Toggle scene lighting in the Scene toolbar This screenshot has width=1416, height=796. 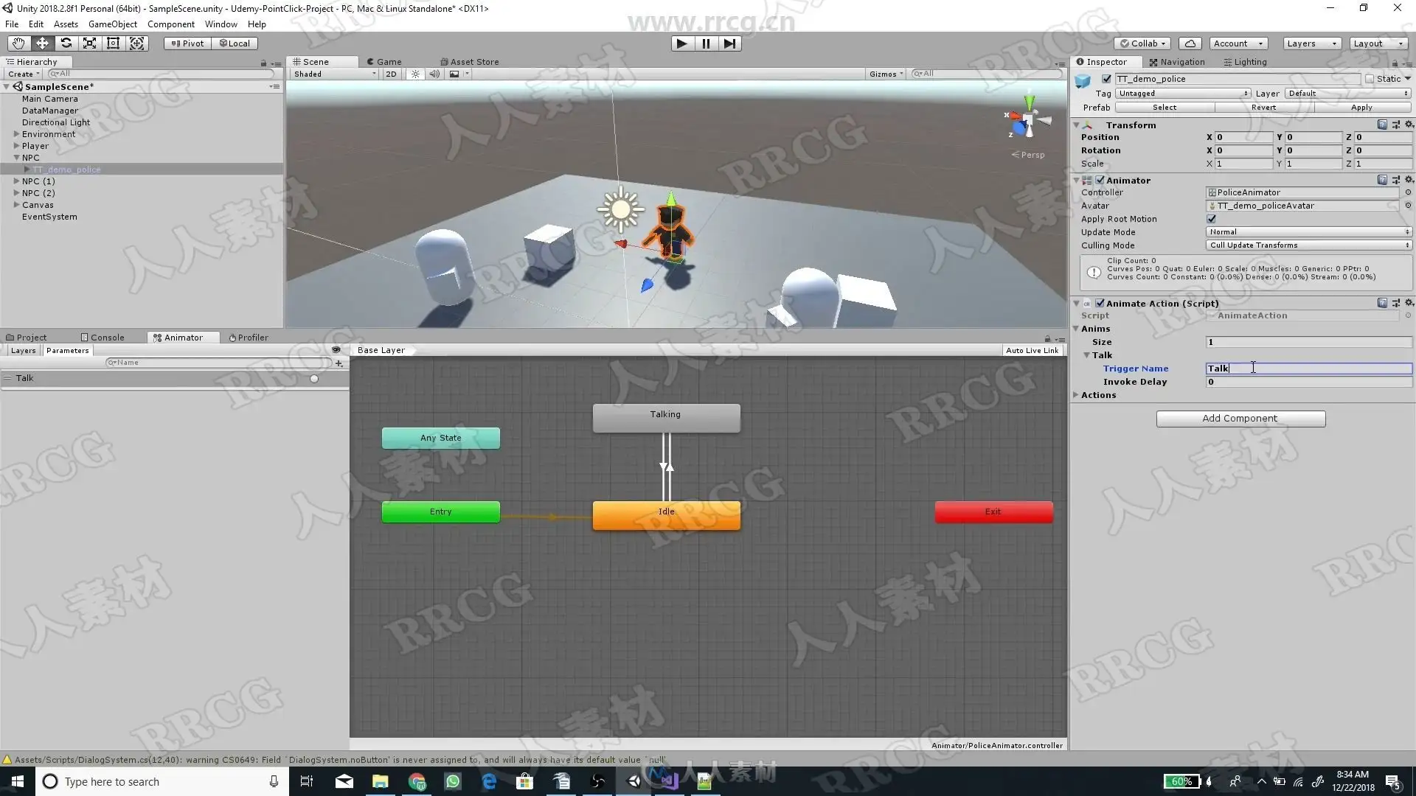pyautogui.click(x=415, y=74)
